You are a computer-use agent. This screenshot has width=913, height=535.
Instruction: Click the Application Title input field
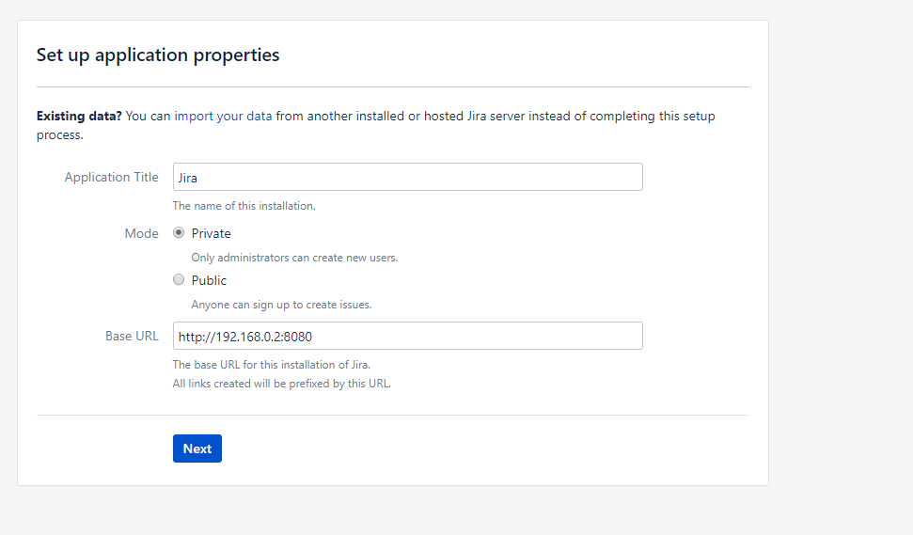(407, 177)
